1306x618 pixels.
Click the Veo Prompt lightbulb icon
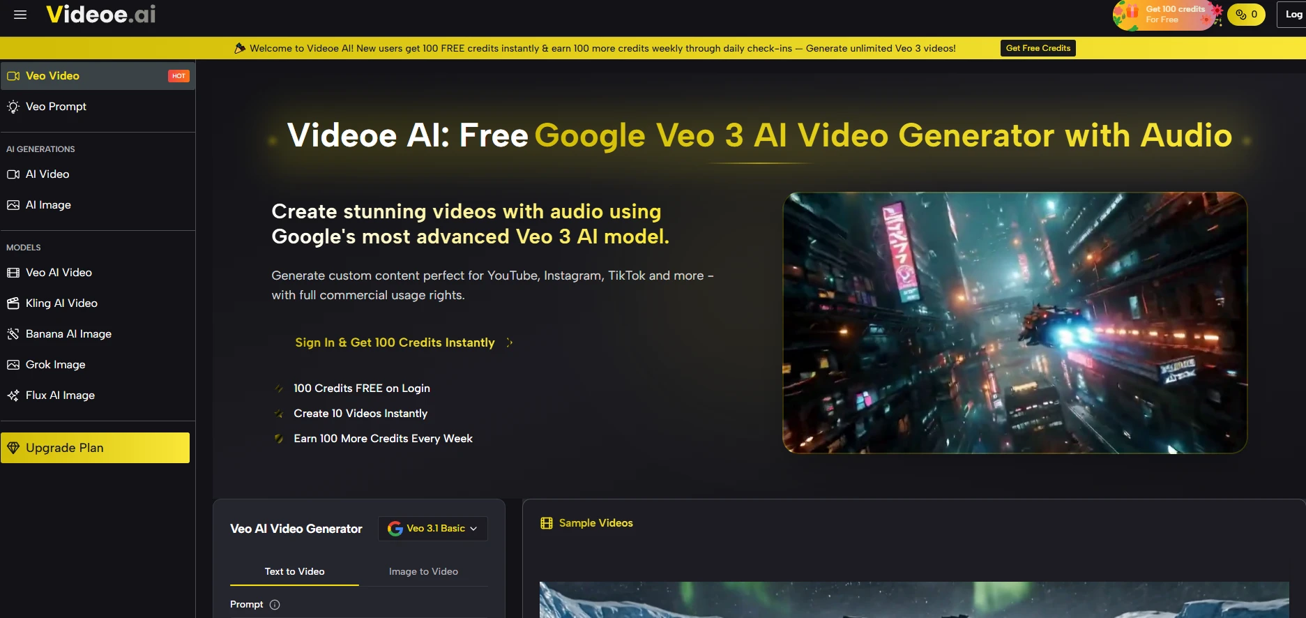click(13, 107)
